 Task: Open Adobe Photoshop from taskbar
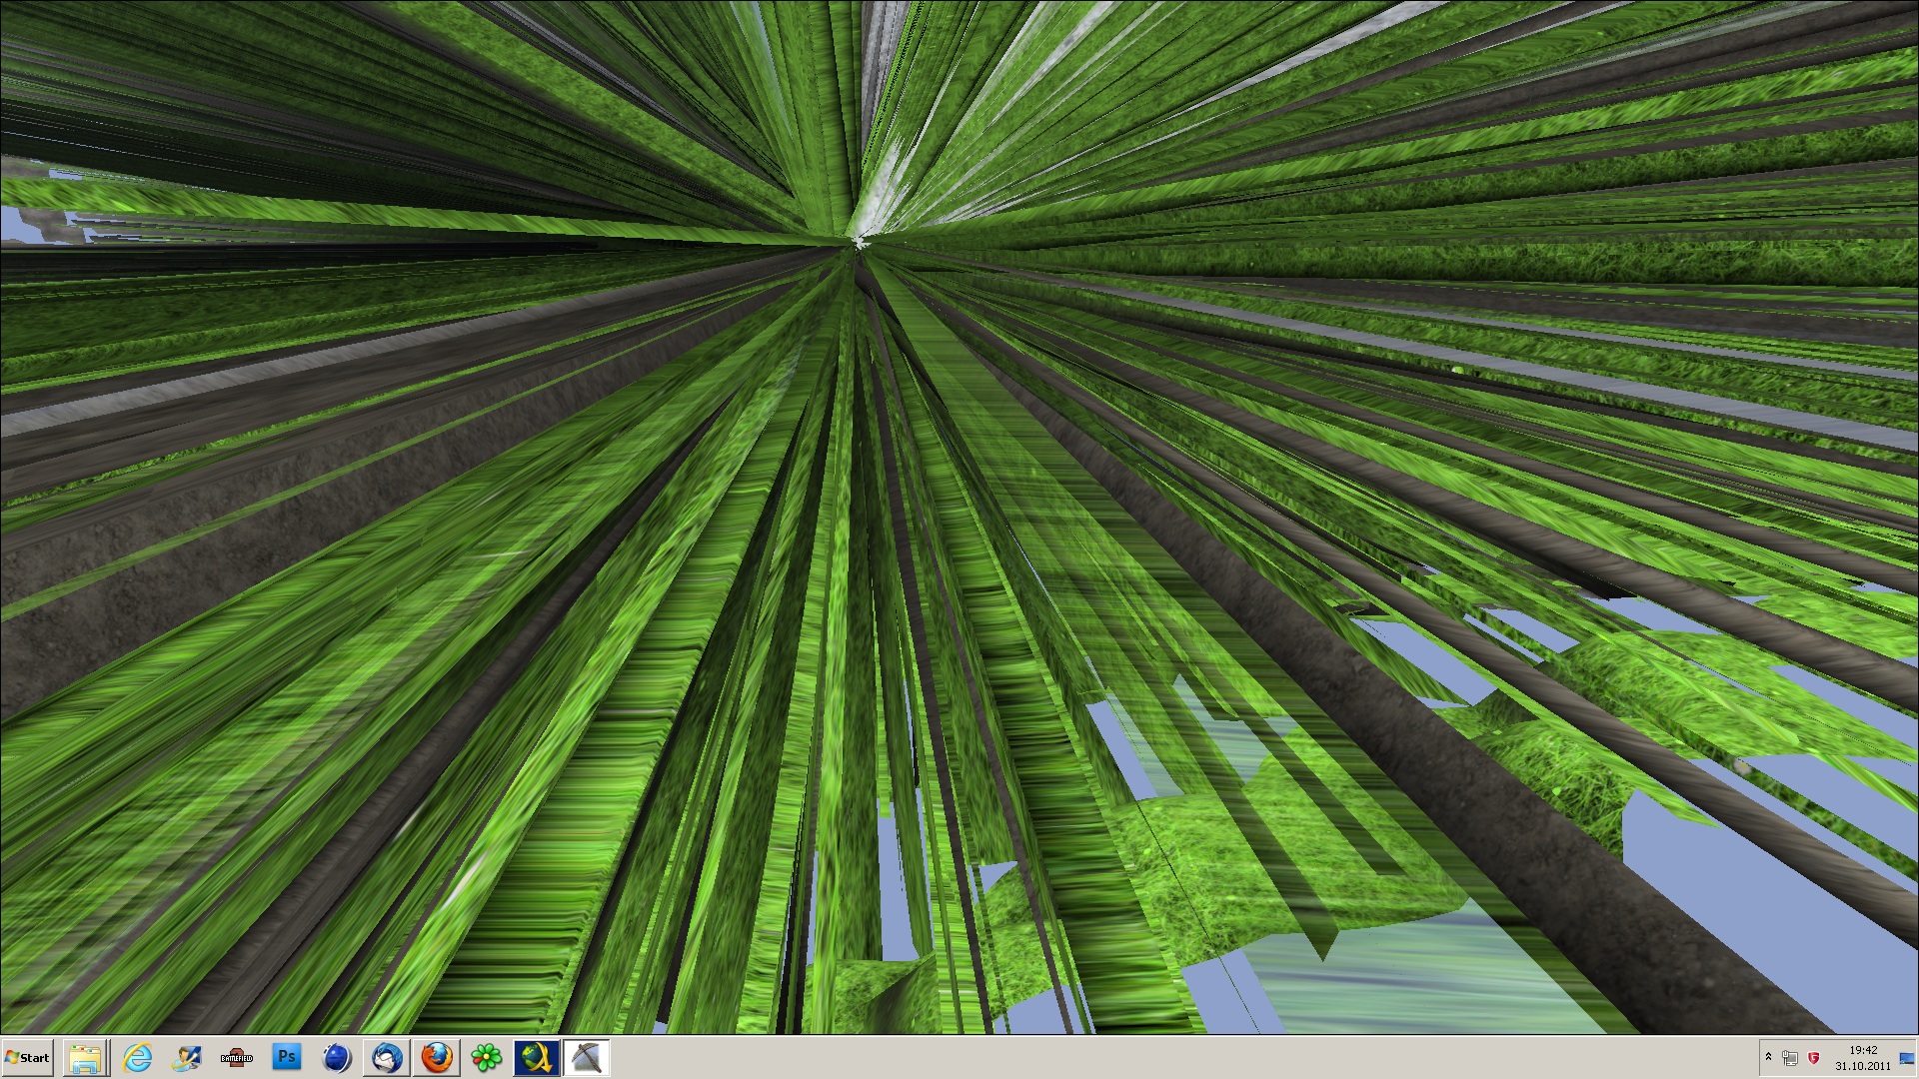[x=287, y=1057]
